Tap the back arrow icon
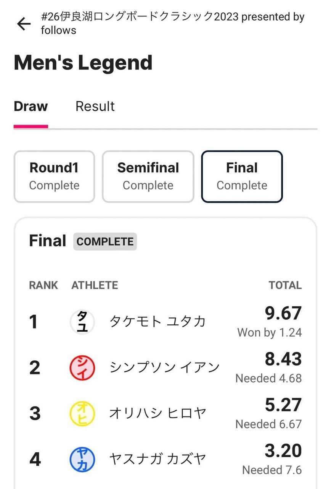This screenshot has width=331, height=489. (x=24, y=24)
